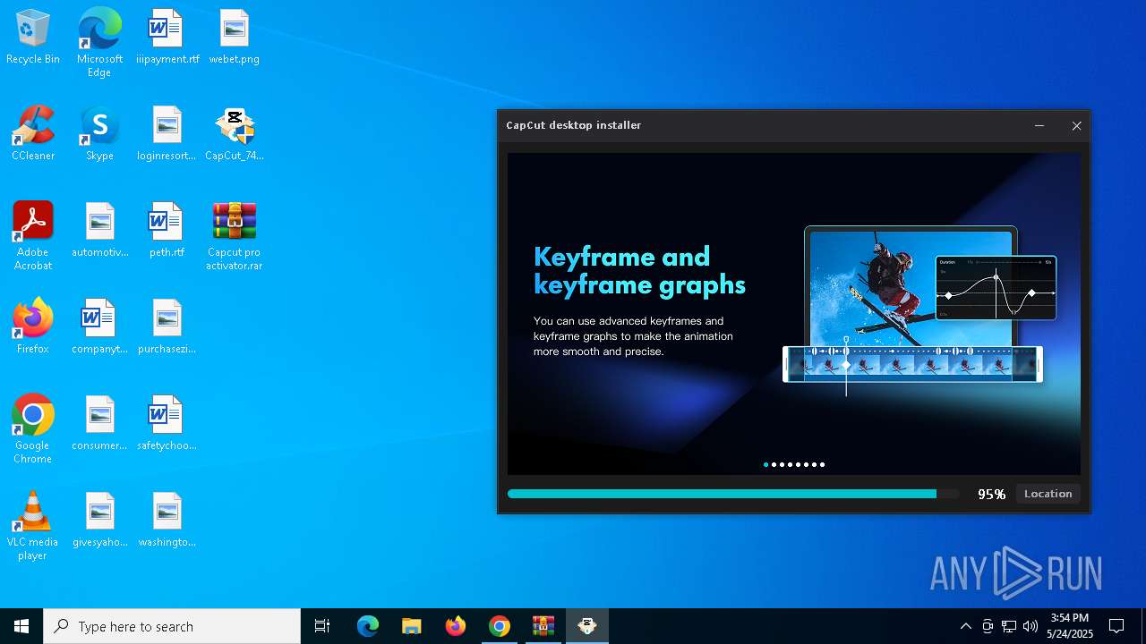Image resolution: width=1146 pixels, height=644 pixels.
Task: Click the 95% progress text
Action: [x=991, y=494]
